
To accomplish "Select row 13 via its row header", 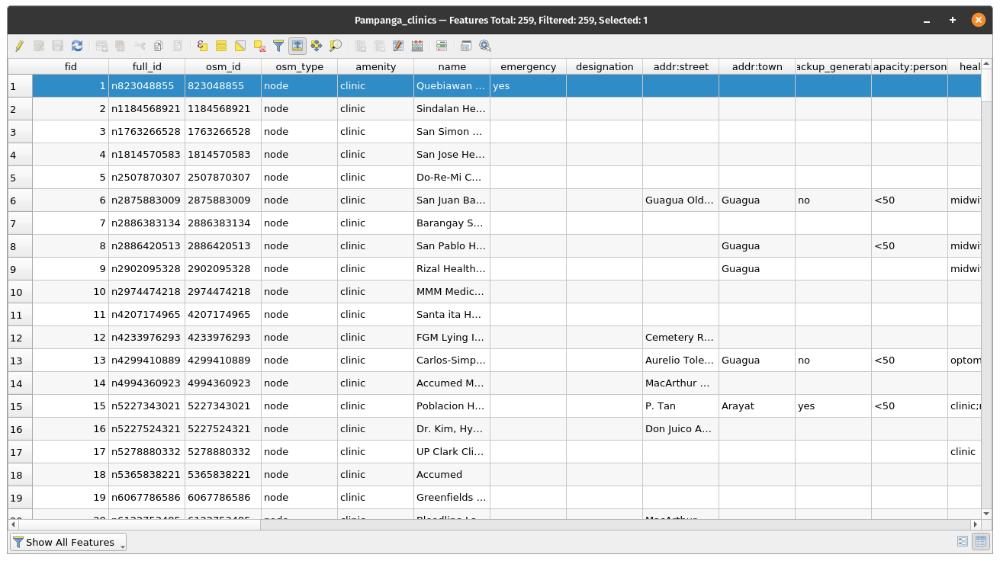I will tap(20, 361).
